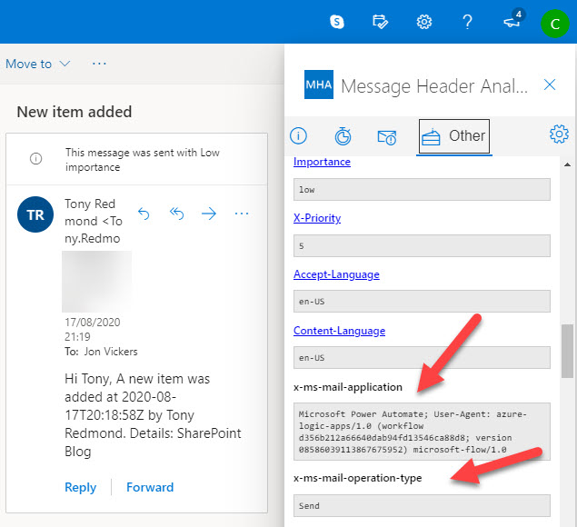
Task: Open more message actions ellipsis
Action: [x=242, y=214]
